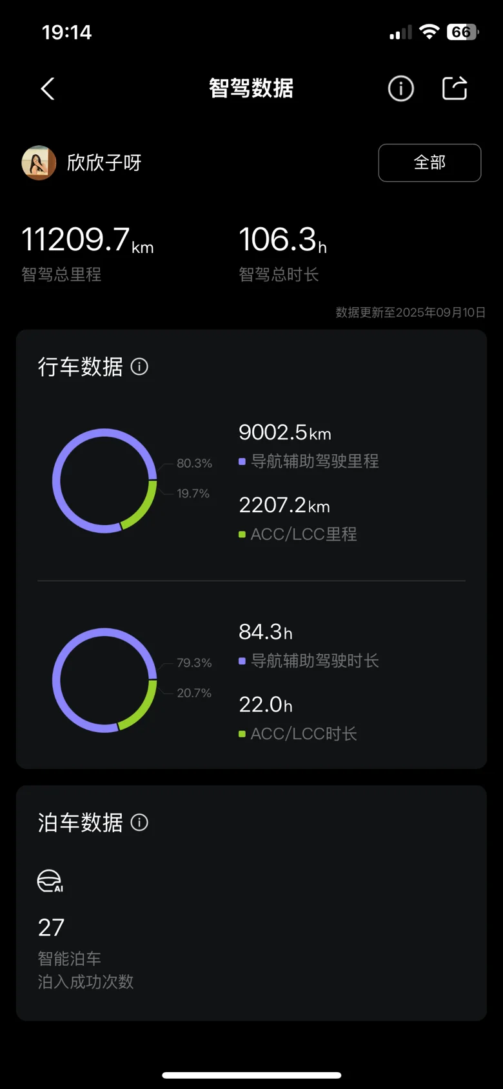The width and height of the screenshot is (503, 1089).
Task: Tap the user avatar photo
Action: [x=39, y=163]
